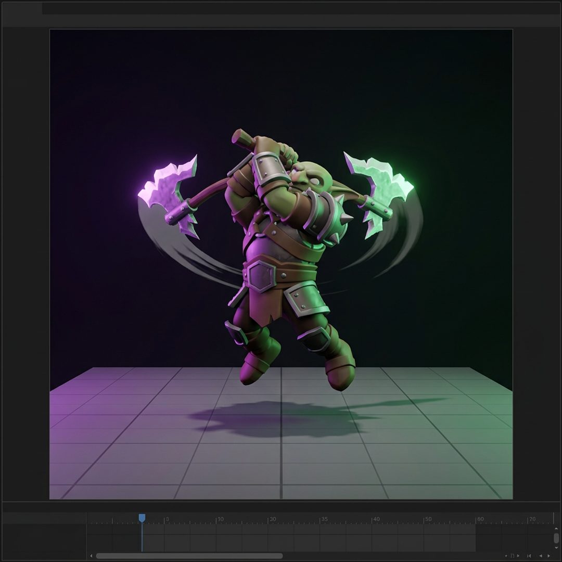562x562 pixels.
Task: Jump to frame 60 on the timeline ruler
Action: pos(480,519)
